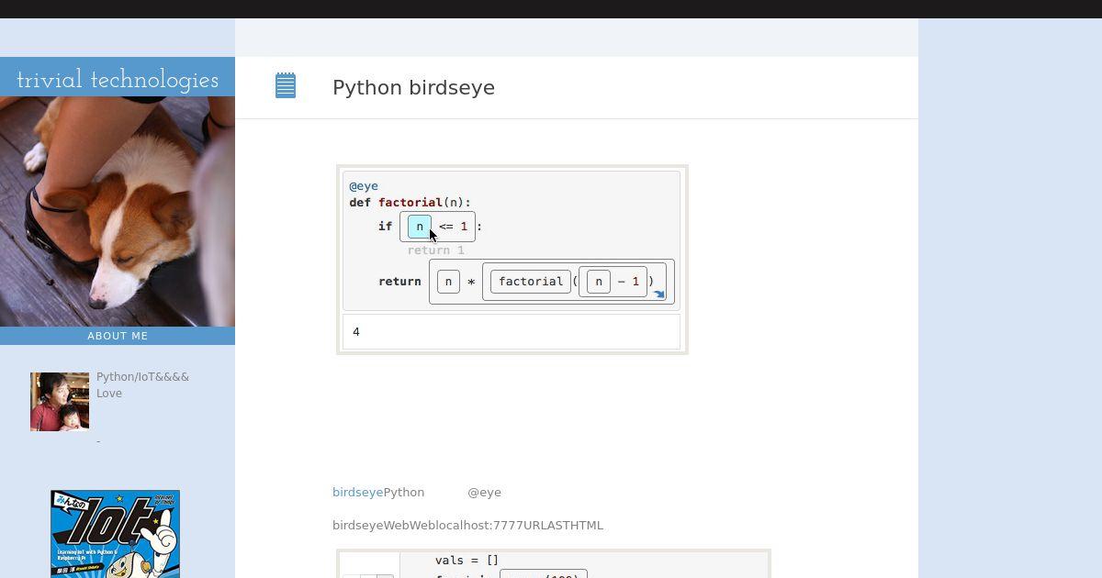Click the grayed-out return 1 line
This screenshot has height=578, width=1102.
tap(436, 250)
